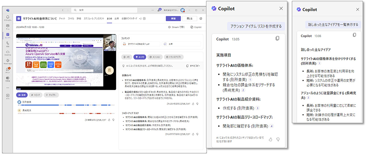This screenshot has width=366, height=155.
Task: Select the まとめ tab
Action: 109,19
